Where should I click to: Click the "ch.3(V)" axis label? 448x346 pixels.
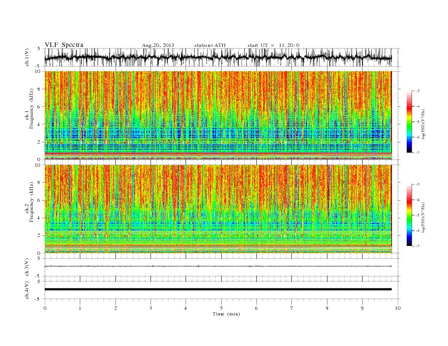27,267
